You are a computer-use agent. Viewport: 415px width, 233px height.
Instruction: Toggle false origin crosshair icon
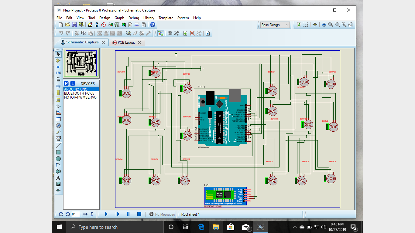[315, 25]
